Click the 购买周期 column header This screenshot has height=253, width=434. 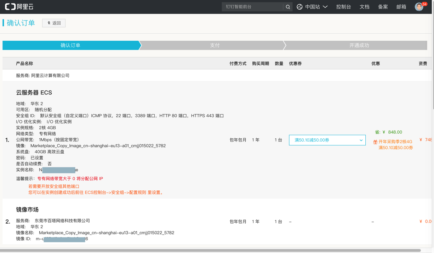[x=261, y=64]
